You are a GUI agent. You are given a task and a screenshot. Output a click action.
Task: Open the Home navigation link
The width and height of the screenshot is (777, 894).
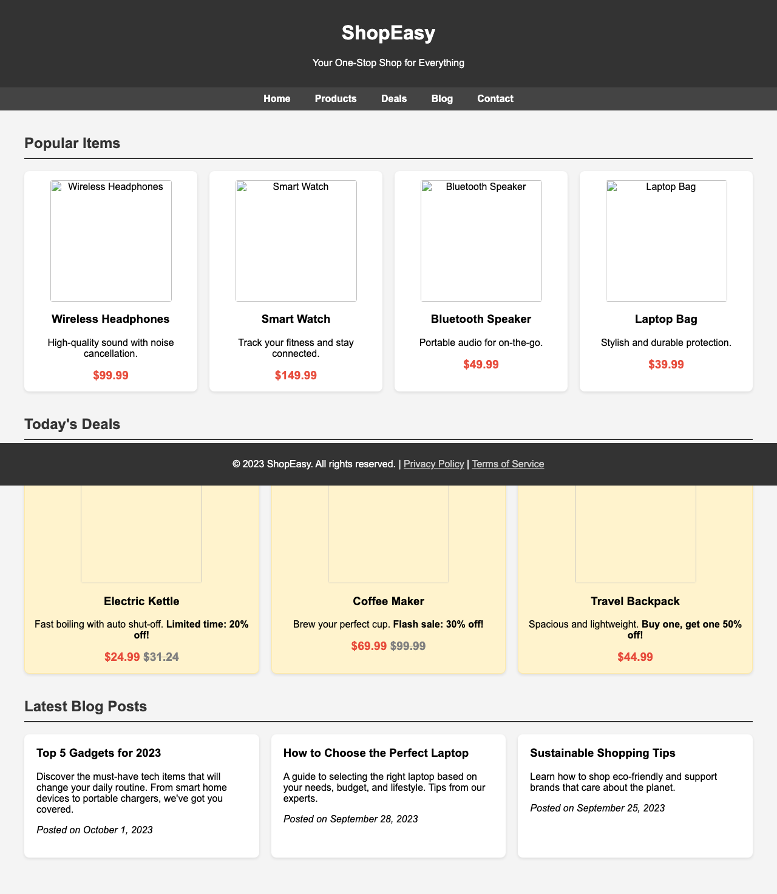point(276,98)
